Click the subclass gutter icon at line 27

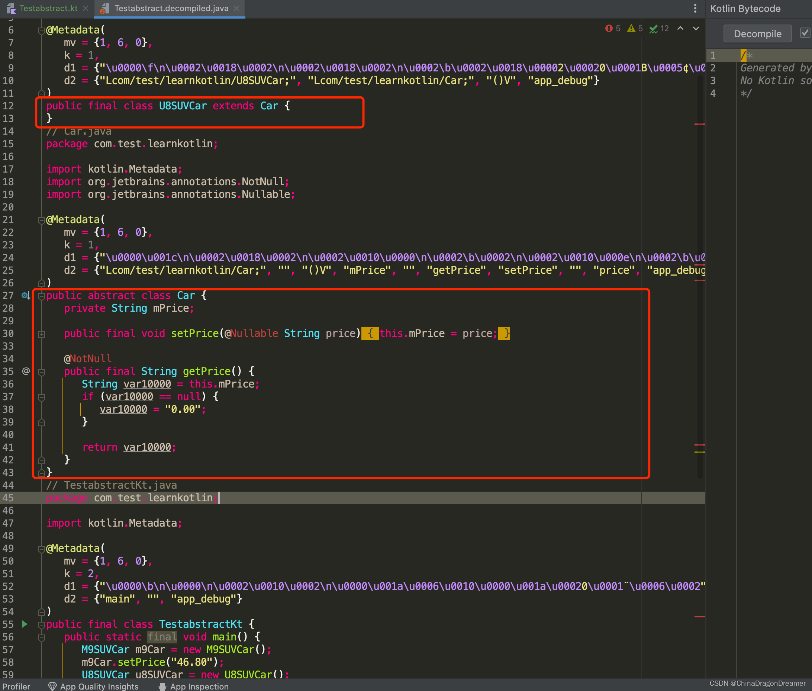(x=25, y=295)
